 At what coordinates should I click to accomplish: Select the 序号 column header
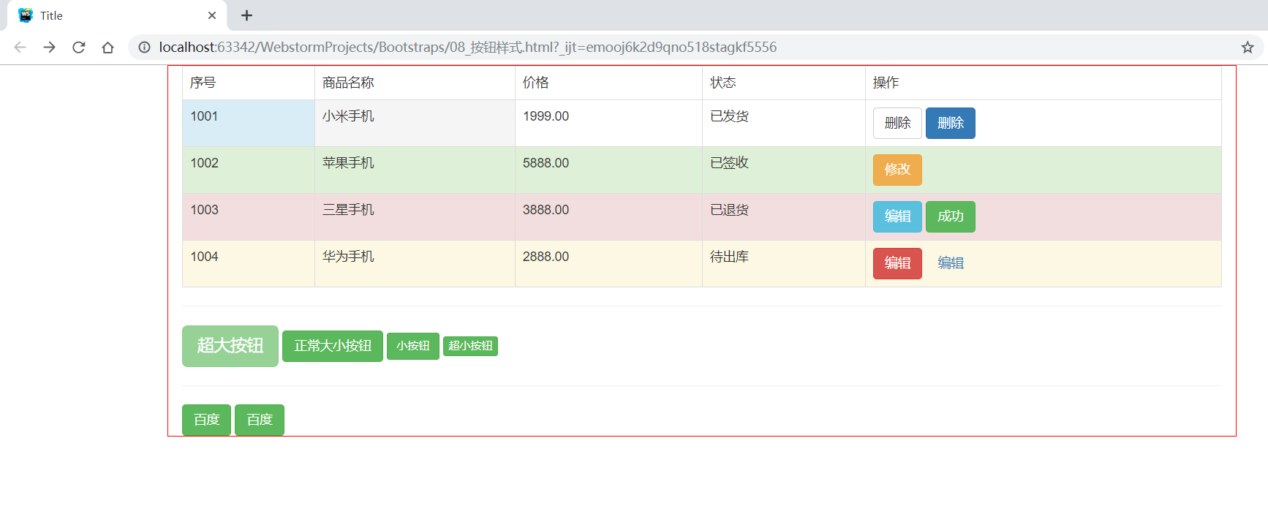(249, 83)
